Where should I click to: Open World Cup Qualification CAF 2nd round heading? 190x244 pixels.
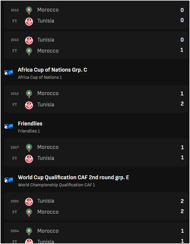(x=73, y=177)
